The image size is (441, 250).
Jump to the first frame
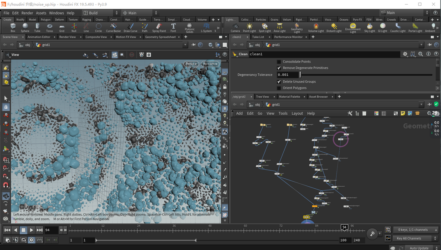point(7,230)
